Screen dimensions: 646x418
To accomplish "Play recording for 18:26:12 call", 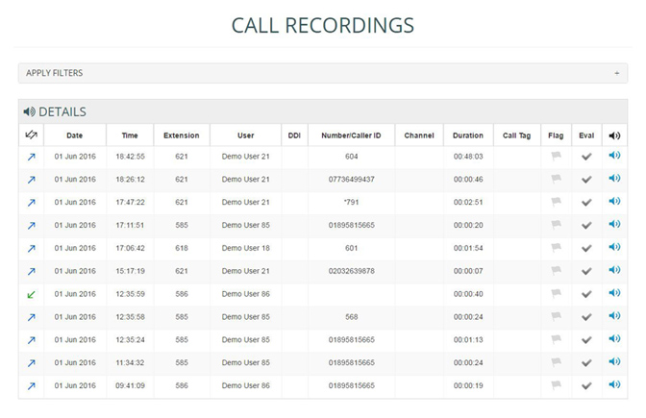I will [614, 179].
